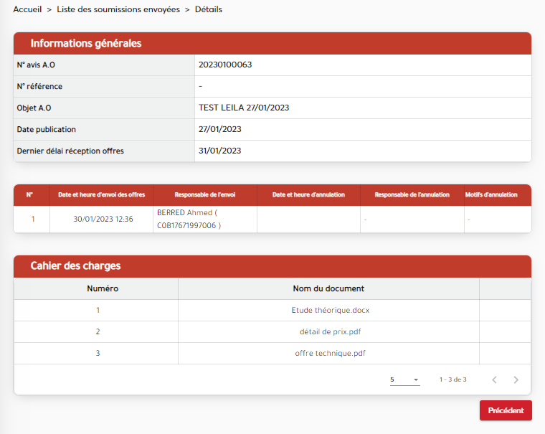Click Date et heure d'annulation header
The width and height of the screenshot is (545, 434).
(x=308, y=195)
